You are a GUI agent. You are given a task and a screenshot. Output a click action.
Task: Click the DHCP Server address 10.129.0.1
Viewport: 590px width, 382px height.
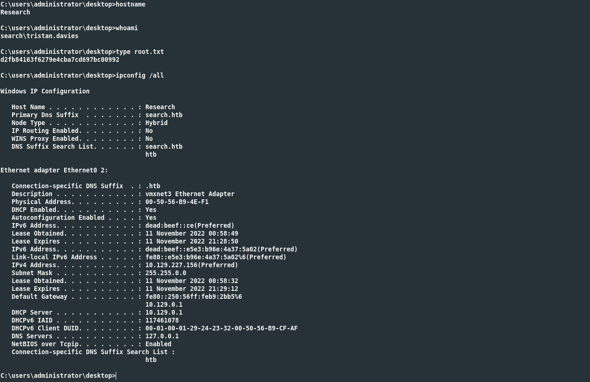coord(164,312)
